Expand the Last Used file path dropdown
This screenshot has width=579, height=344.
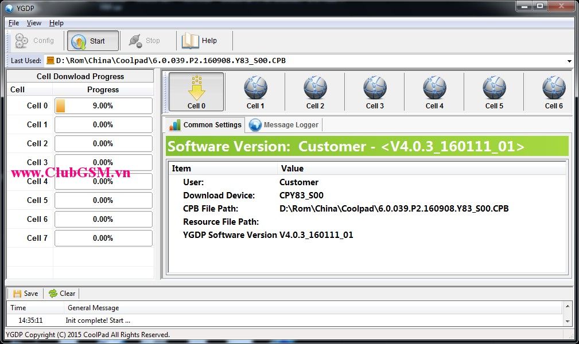click(x=569, y=61)
